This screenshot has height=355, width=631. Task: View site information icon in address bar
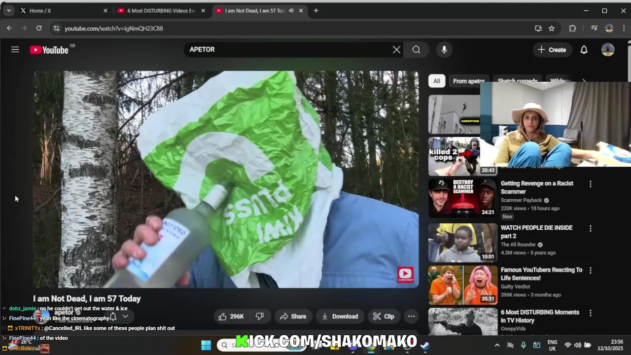56,28
